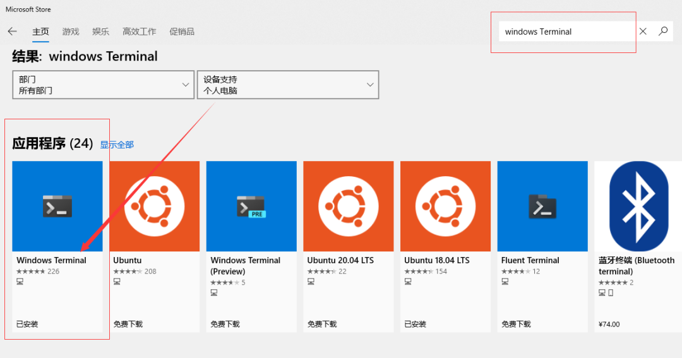Open the Windows Terminal app tile icon
Image resolution: width=682 pixels, height=358 pixels.
pyautogui.click(x=57, y=206)
